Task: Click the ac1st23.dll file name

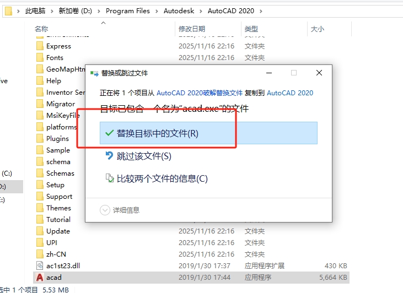Action: (x=63, y=266)
